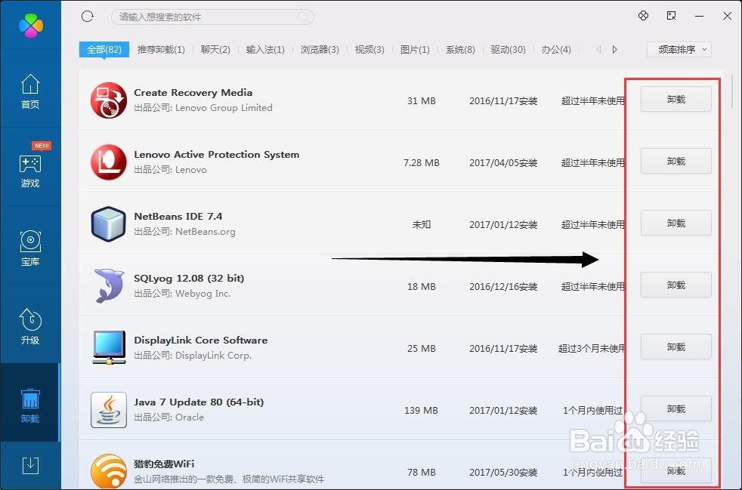Click 'DisplayLink Core Software' title text

[201, 340]
